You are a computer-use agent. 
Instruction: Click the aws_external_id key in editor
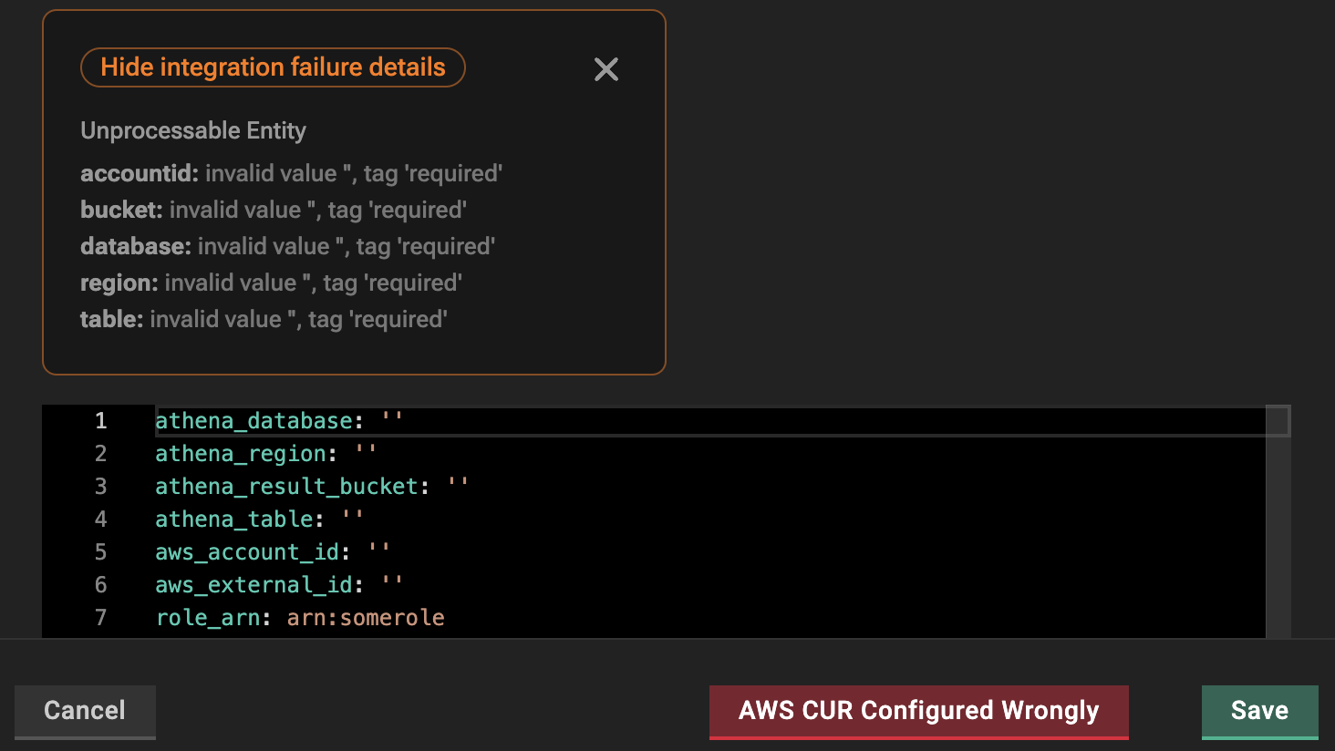(254, 585)
